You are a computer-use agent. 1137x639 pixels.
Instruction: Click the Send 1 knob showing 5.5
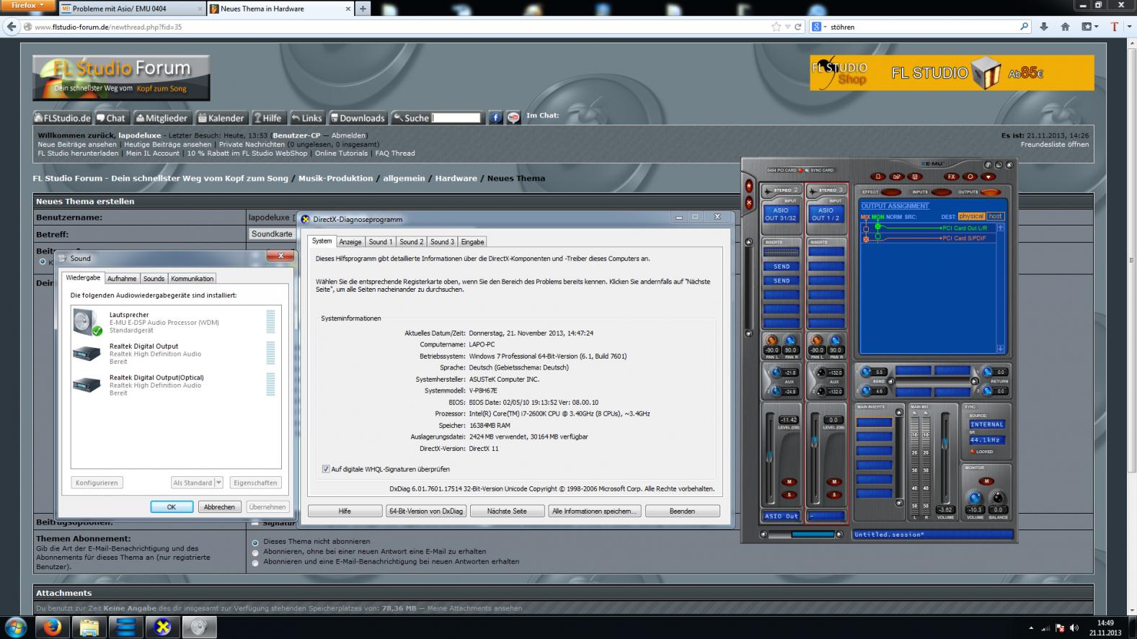865,372
